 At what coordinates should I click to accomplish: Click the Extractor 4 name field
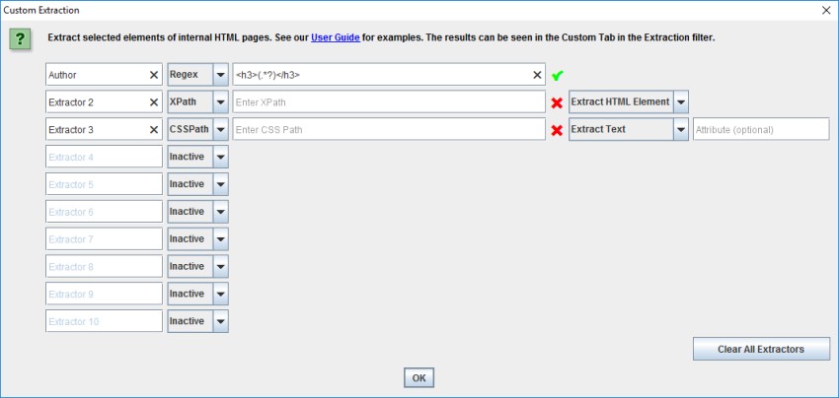point(104,157)
